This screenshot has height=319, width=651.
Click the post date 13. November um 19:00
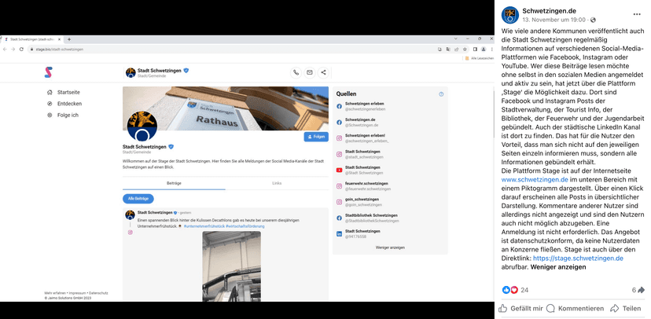click(554, 20)
